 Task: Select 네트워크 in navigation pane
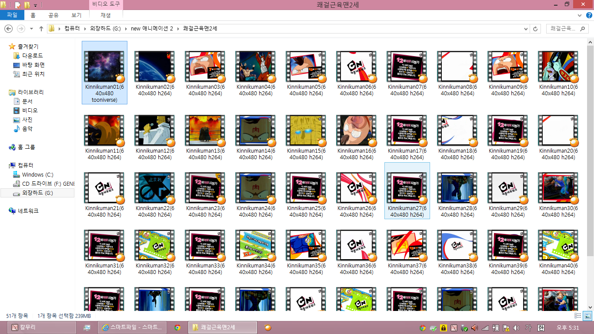[x=28, y=211]
